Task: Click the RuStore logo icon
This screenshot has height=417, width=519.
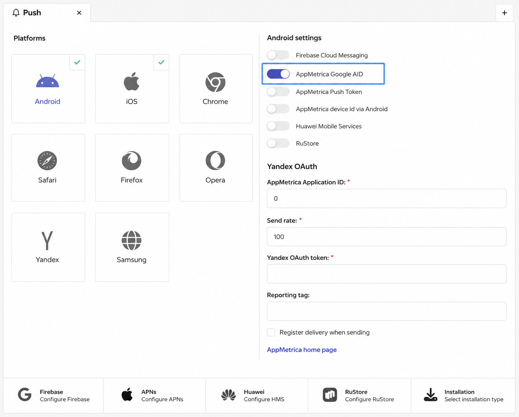Action: [x=330, y=395]
